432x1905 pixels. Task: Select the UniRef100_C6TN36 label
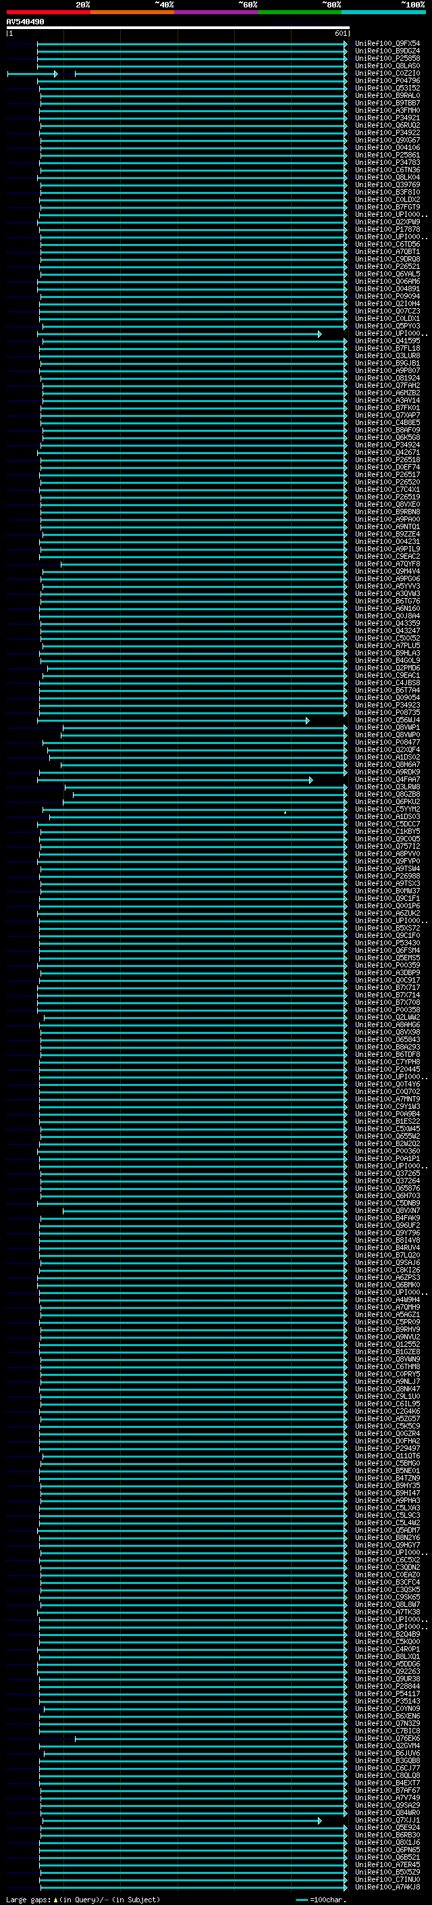point(387,170)
